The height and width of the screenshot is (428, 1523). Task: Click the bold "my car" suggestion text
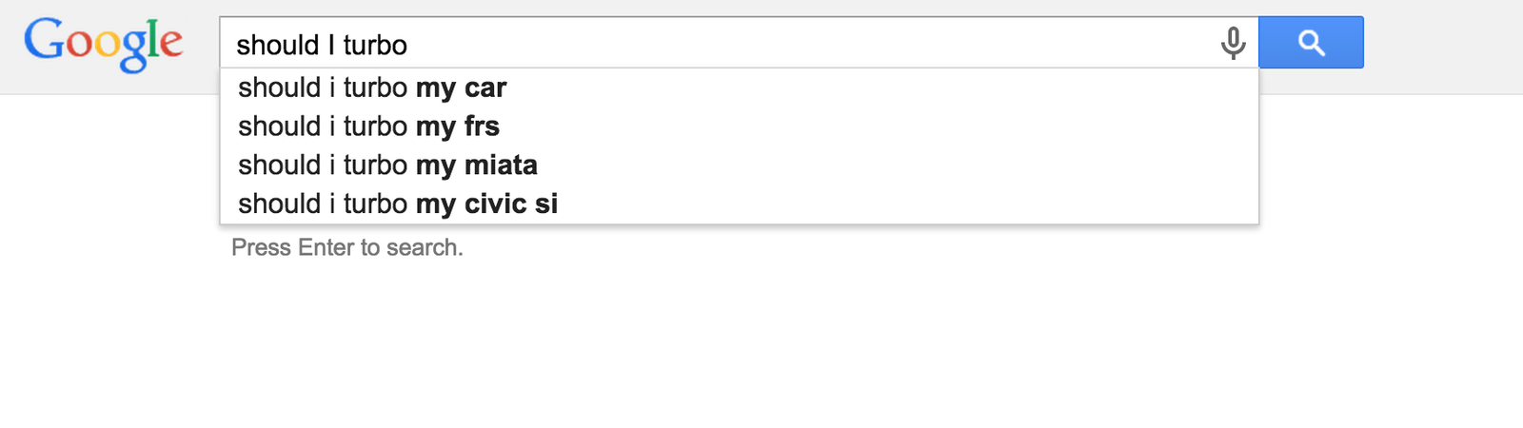tap(462, 88)
